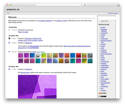Focus the blog search text field

108,18
